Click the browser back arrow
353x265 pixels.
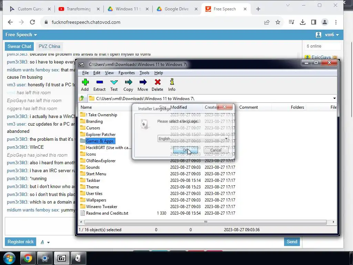tap(10, 22)
